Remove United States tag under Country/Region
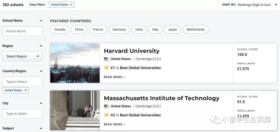Image resolution: width=280 pixels, height=132 pixels. pyautogui.click(x=25, y=90)
